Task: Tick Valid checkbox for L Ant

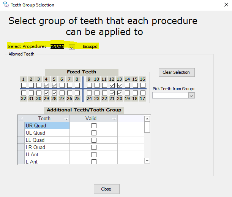Action: [x=94, y=162]
